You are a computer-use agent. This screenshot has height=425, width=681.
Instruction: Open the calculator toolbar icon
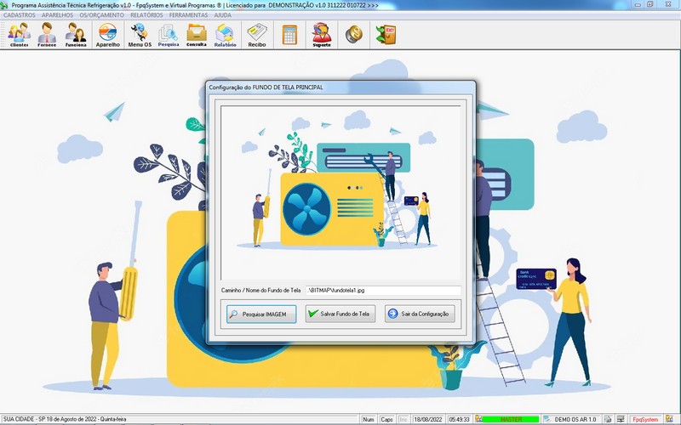(290, 35)
